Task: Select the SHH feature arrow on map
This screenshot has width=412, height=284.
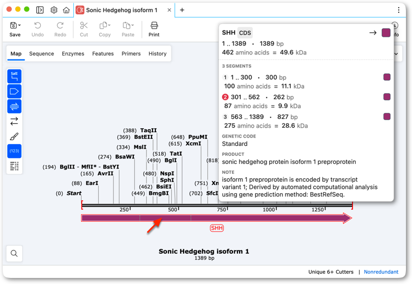Action: click(x=216, y=218)
